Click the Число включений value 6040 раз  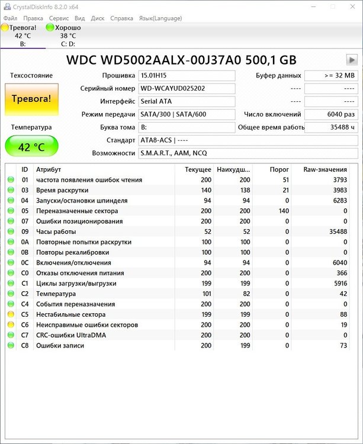[331, 114]
